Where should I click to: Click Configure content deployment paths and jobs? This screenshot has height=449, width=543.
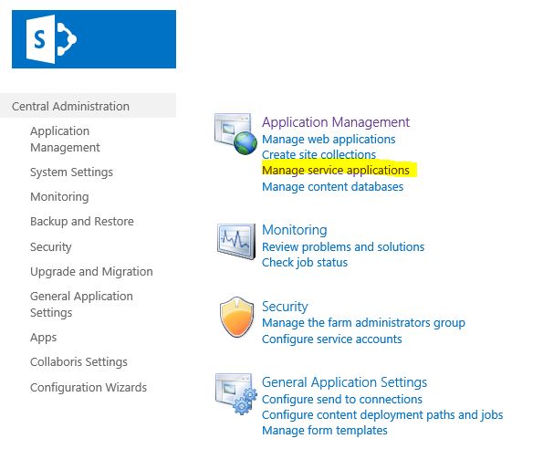382,414
